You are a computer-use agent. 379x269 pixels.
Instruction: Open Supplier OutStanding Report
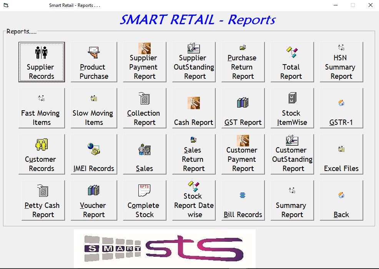[194, 62]
